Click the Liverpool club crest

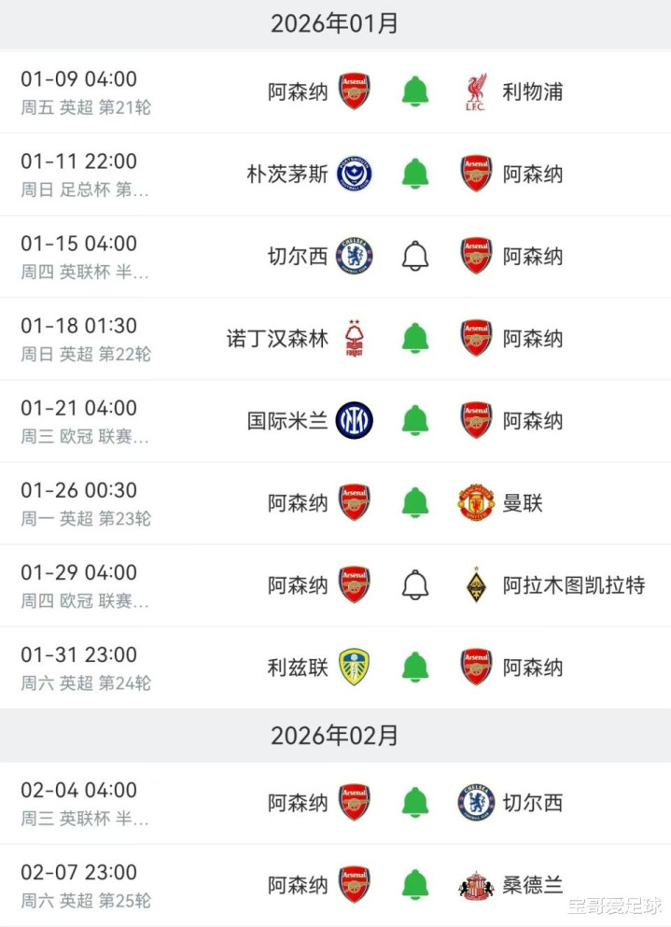476,92
